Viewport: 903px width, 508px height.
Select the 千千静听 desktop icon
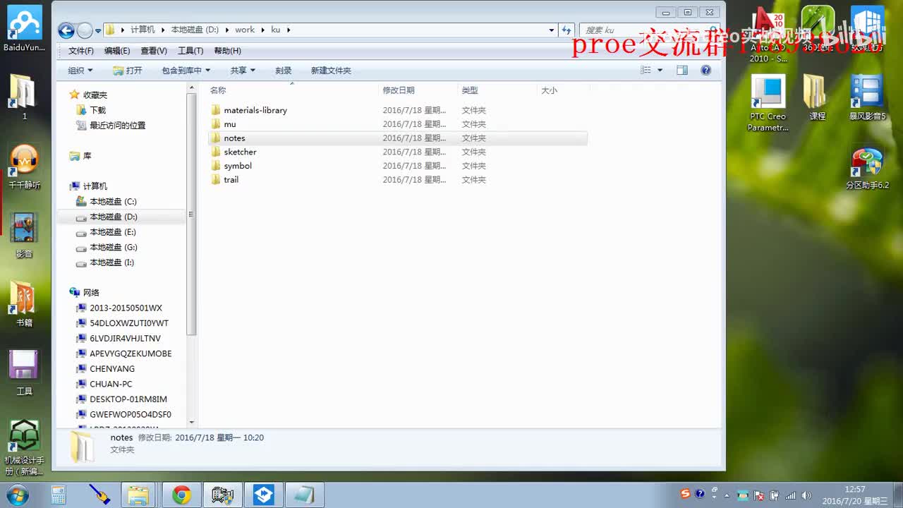point(24,168)
